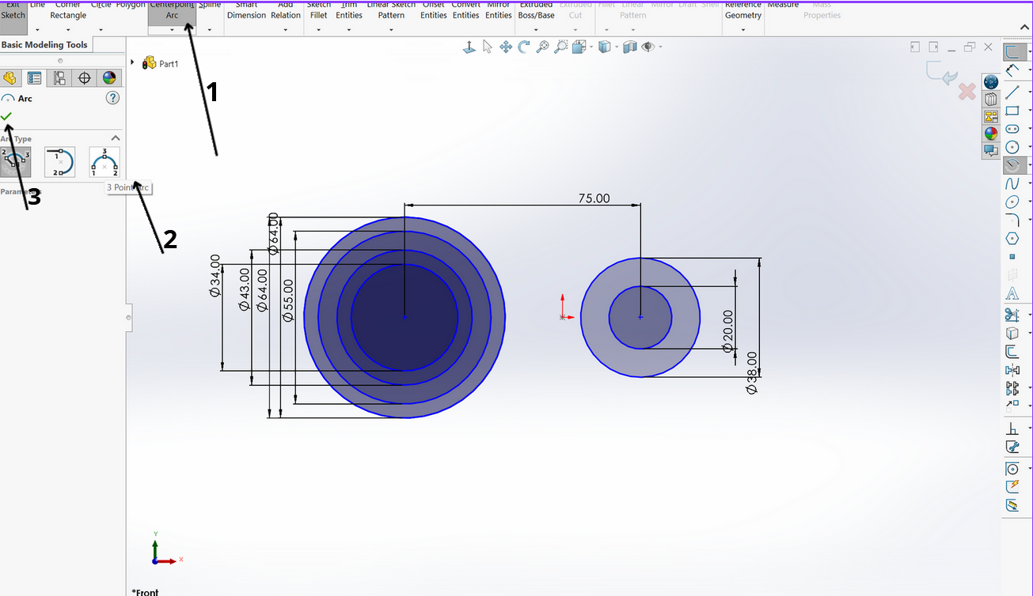1033x596 pixels.
Task: Open Trim Entities dropdown arrow
Action: 349,30
